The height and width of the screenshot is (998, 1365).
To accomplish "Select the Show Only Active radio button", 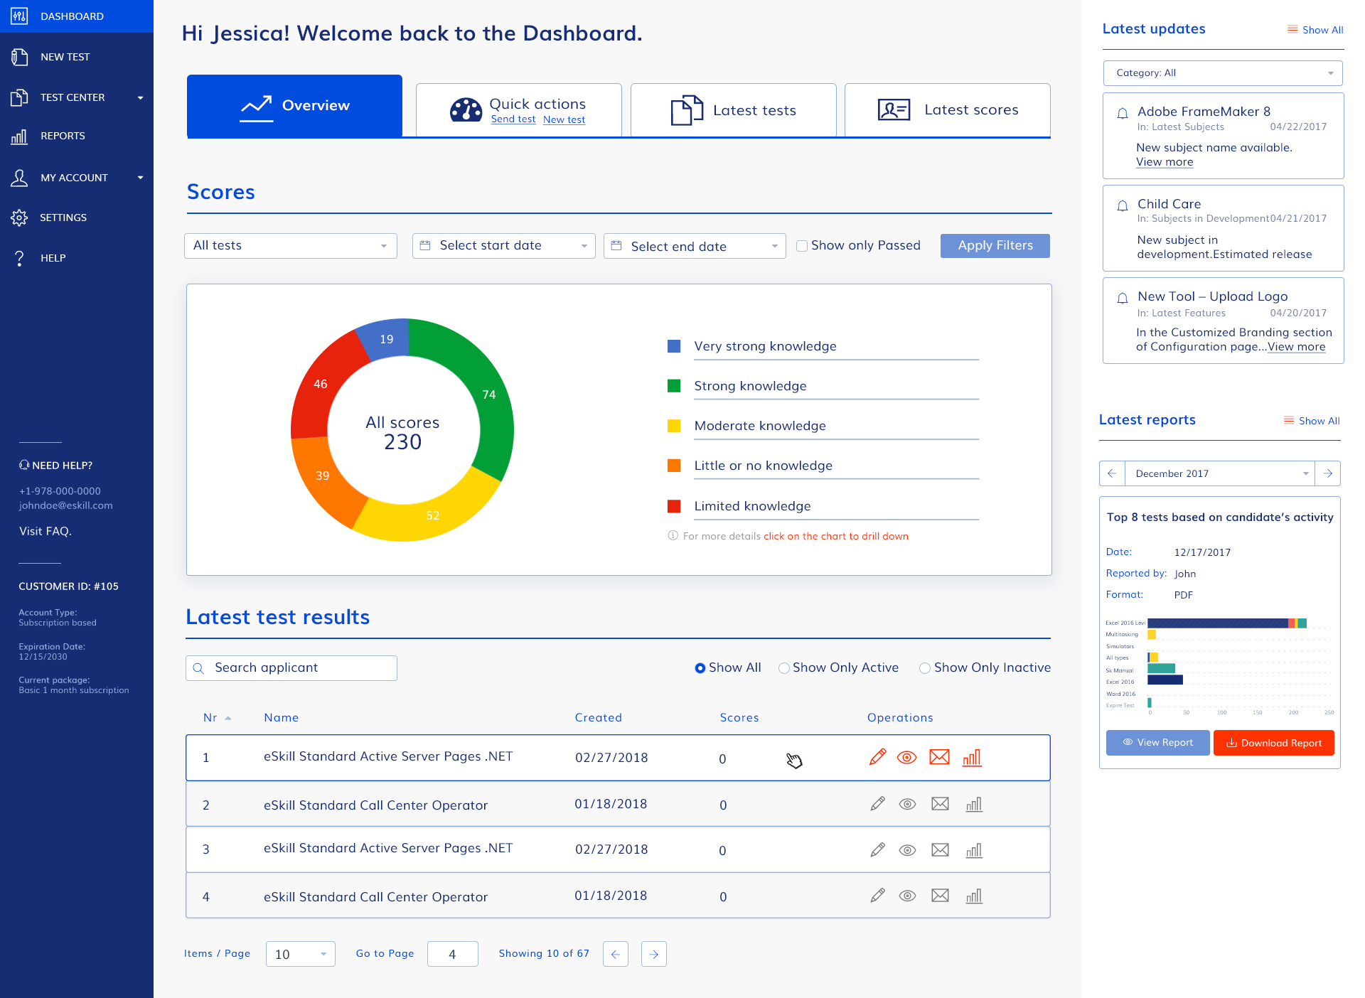I will click(784, 668).
